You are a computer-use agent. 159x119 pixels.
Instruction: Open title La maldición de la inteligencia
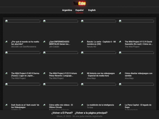point(100,105)
